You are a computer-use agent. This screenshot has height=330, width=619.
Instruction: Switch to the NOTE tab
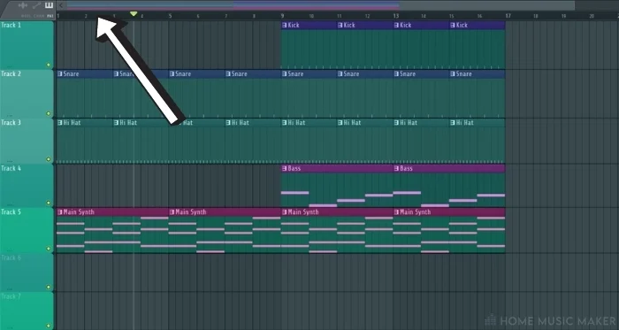27,16
